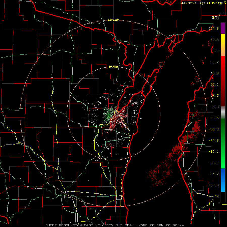Screen dimensions: 227x227
Task: Click the -16.5 velocity scale value
Action: tap(214, 118)
